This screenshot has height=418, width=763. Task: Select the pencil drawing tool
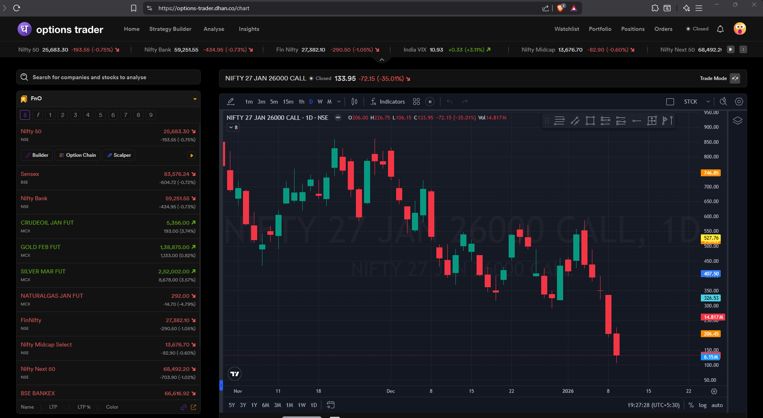pyautogui.click(x=231, y=102)
